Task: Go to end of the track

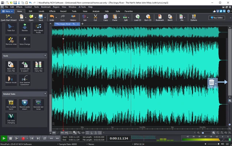Action: pos(38,138)
